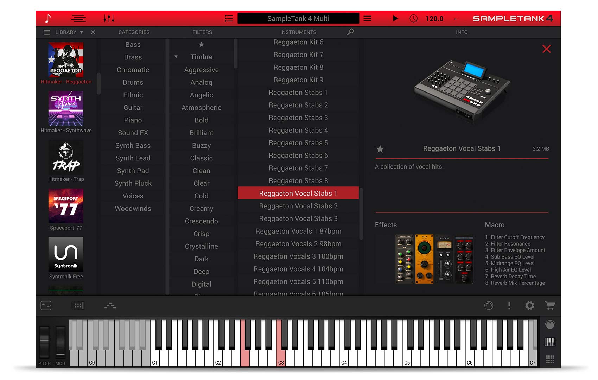Toggle the keyboard view icon on right
The width and height of the screenshot is (598, 380).
[550, 341]
